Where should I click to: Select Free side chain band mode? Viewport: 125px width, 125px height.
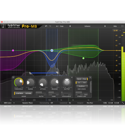point(84,79)
